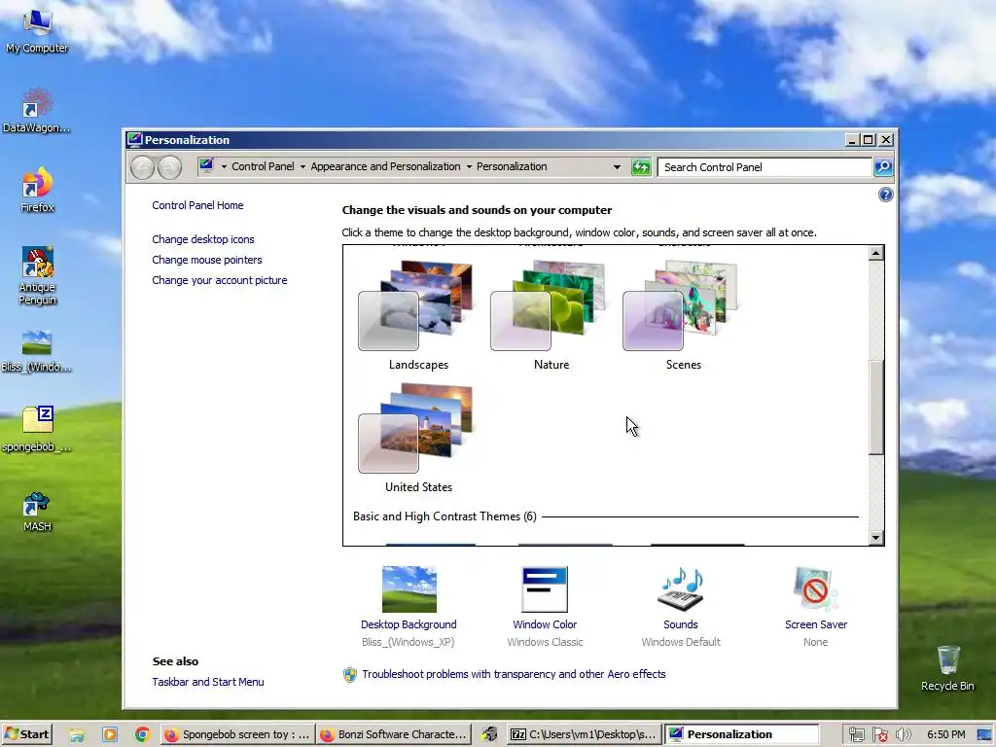Show desktop using the tray corner icon

(x=985, y=734)
